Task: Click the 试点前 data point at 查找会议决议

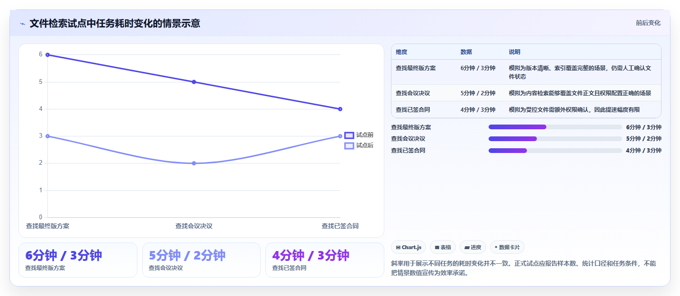Action: point(194,82)
